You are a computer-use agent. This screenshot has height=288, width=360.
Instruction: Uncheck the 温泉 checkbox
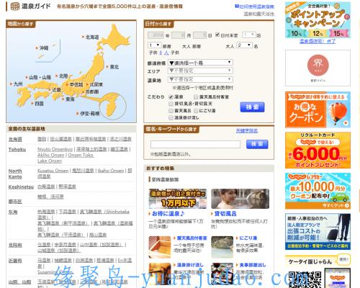171,97
